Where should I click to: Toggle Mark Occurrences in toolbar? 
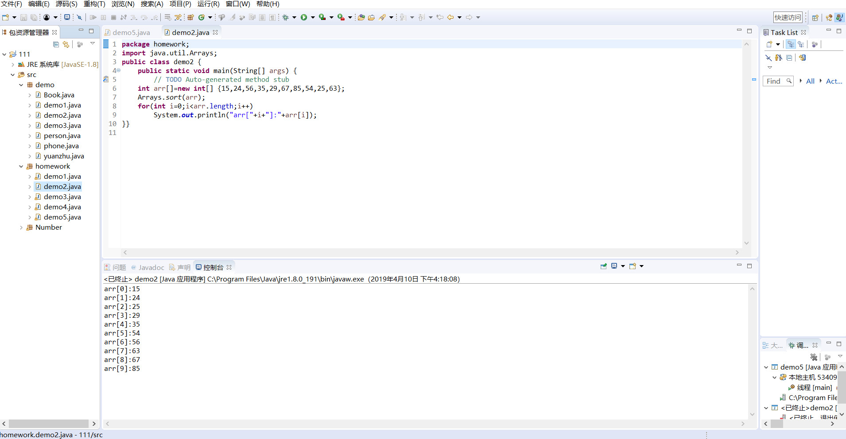[x=233, y=17]
